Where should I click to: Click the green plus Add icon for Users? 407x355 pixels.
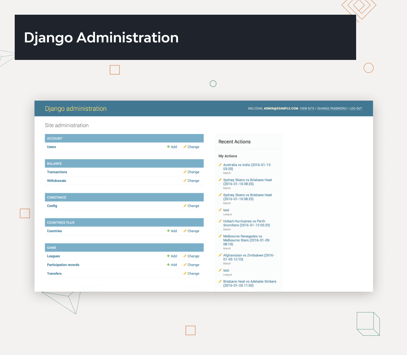168,147
